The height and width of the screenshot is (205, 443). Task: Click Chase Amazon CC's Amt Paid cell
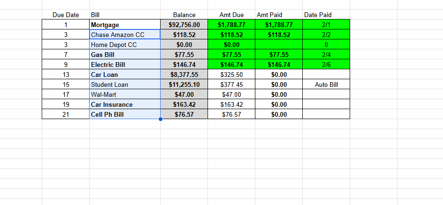coord(279,35)
